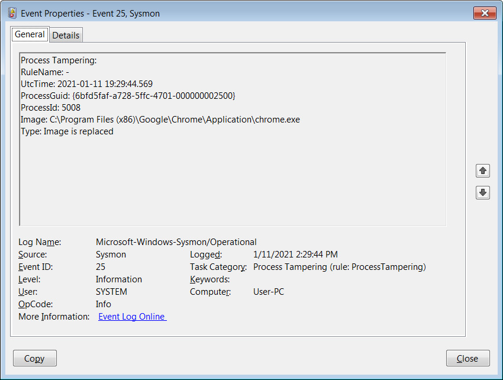This screenshot has width=503, height=380.
Task: Click the Close button
Action: click(x=467, y=358)
